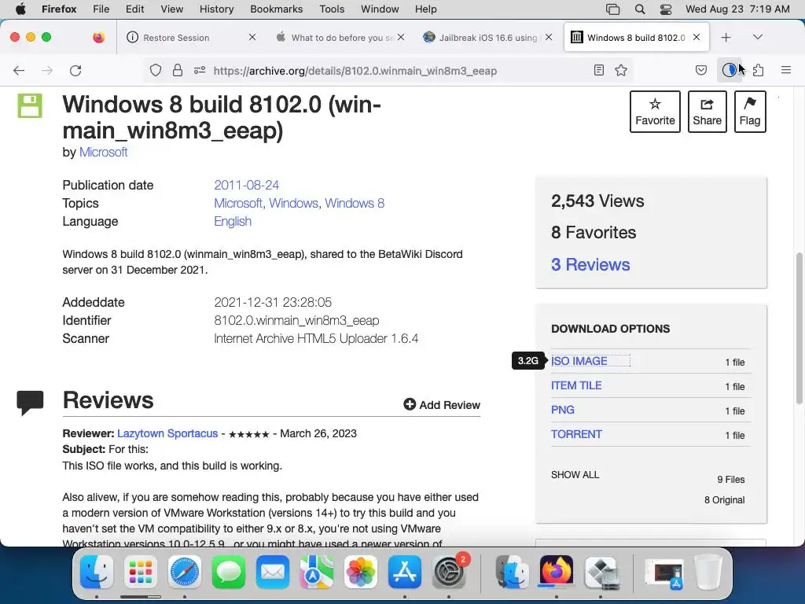Open the extensions puzzle piece icon

[x=759, y=70]
